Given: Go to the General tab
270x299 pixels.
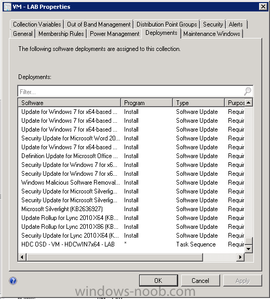Looking at the screenshot, I should (23, 34).
